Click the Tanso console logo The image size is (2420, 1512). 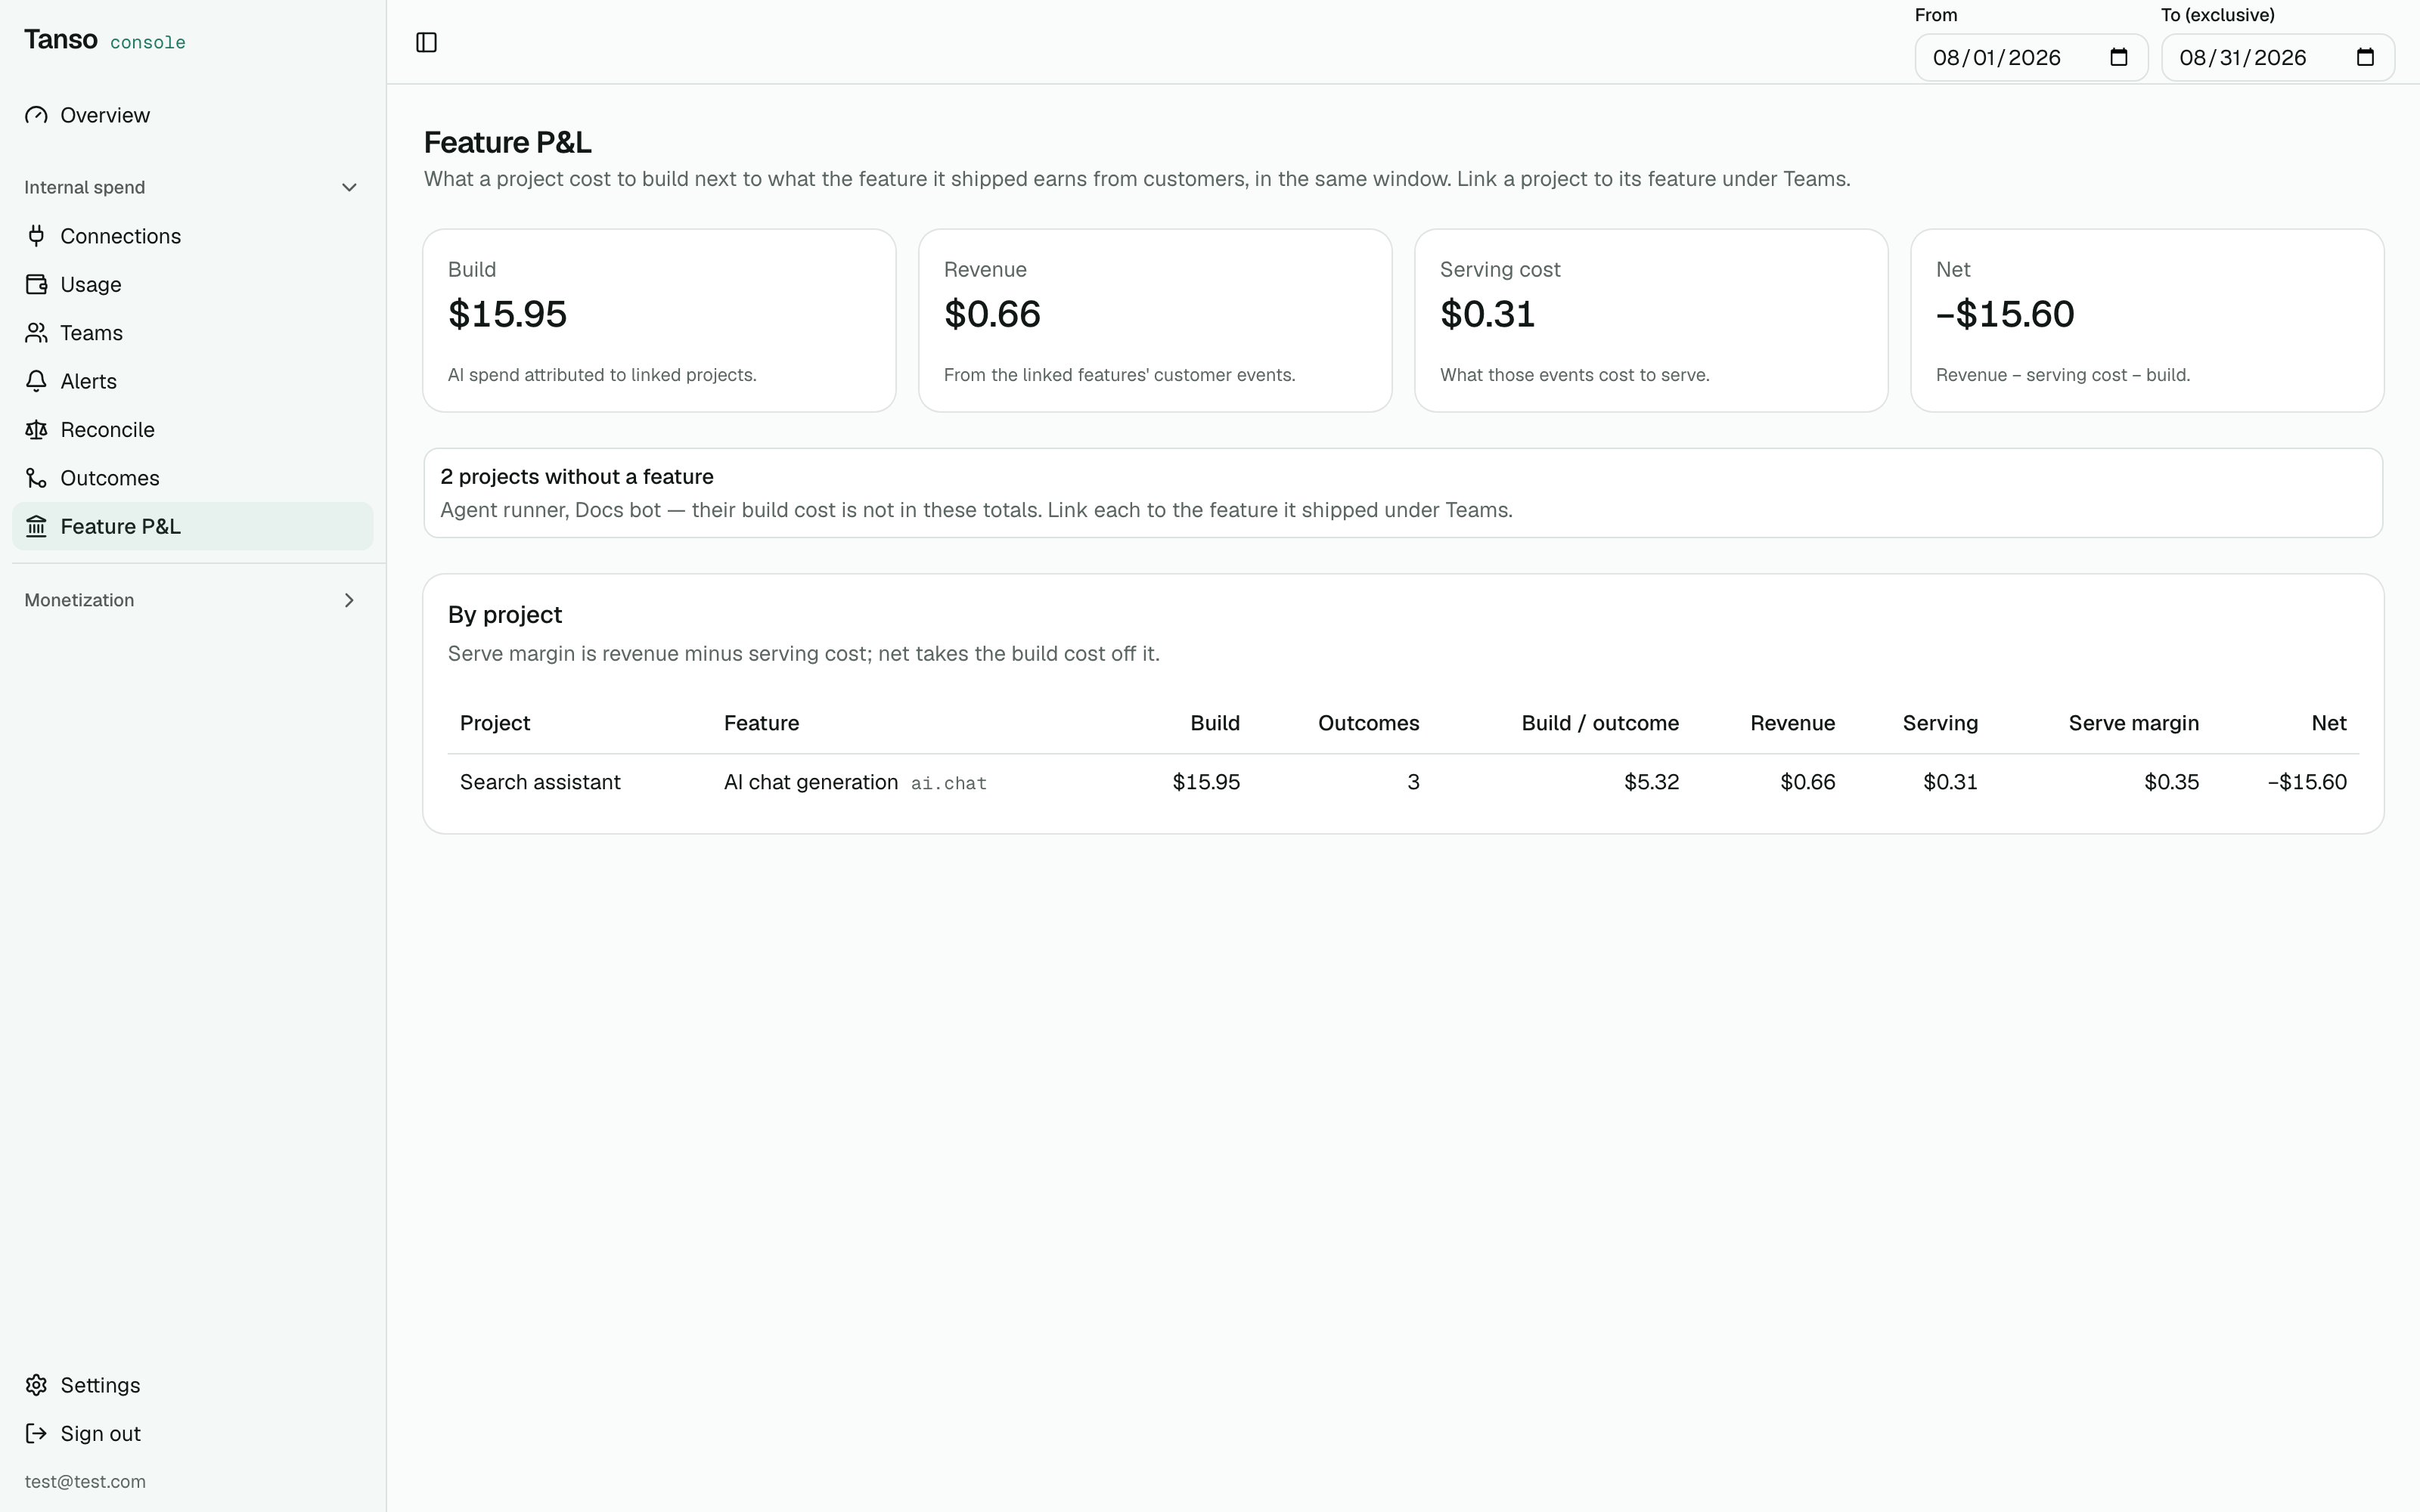[105, 40]
